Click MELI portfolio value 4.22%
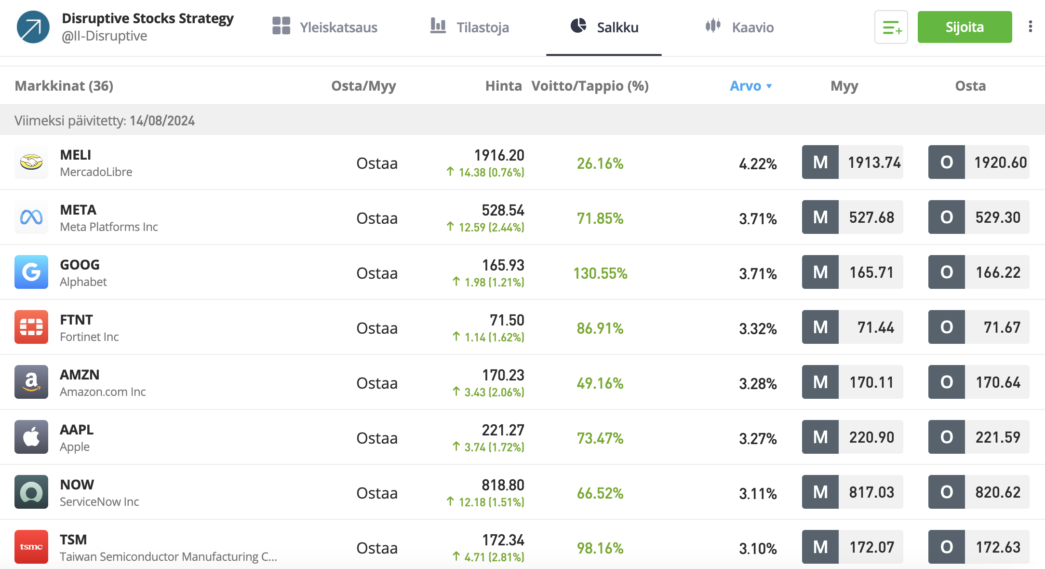Screen dimensions: 1045x569 (758, 164)
